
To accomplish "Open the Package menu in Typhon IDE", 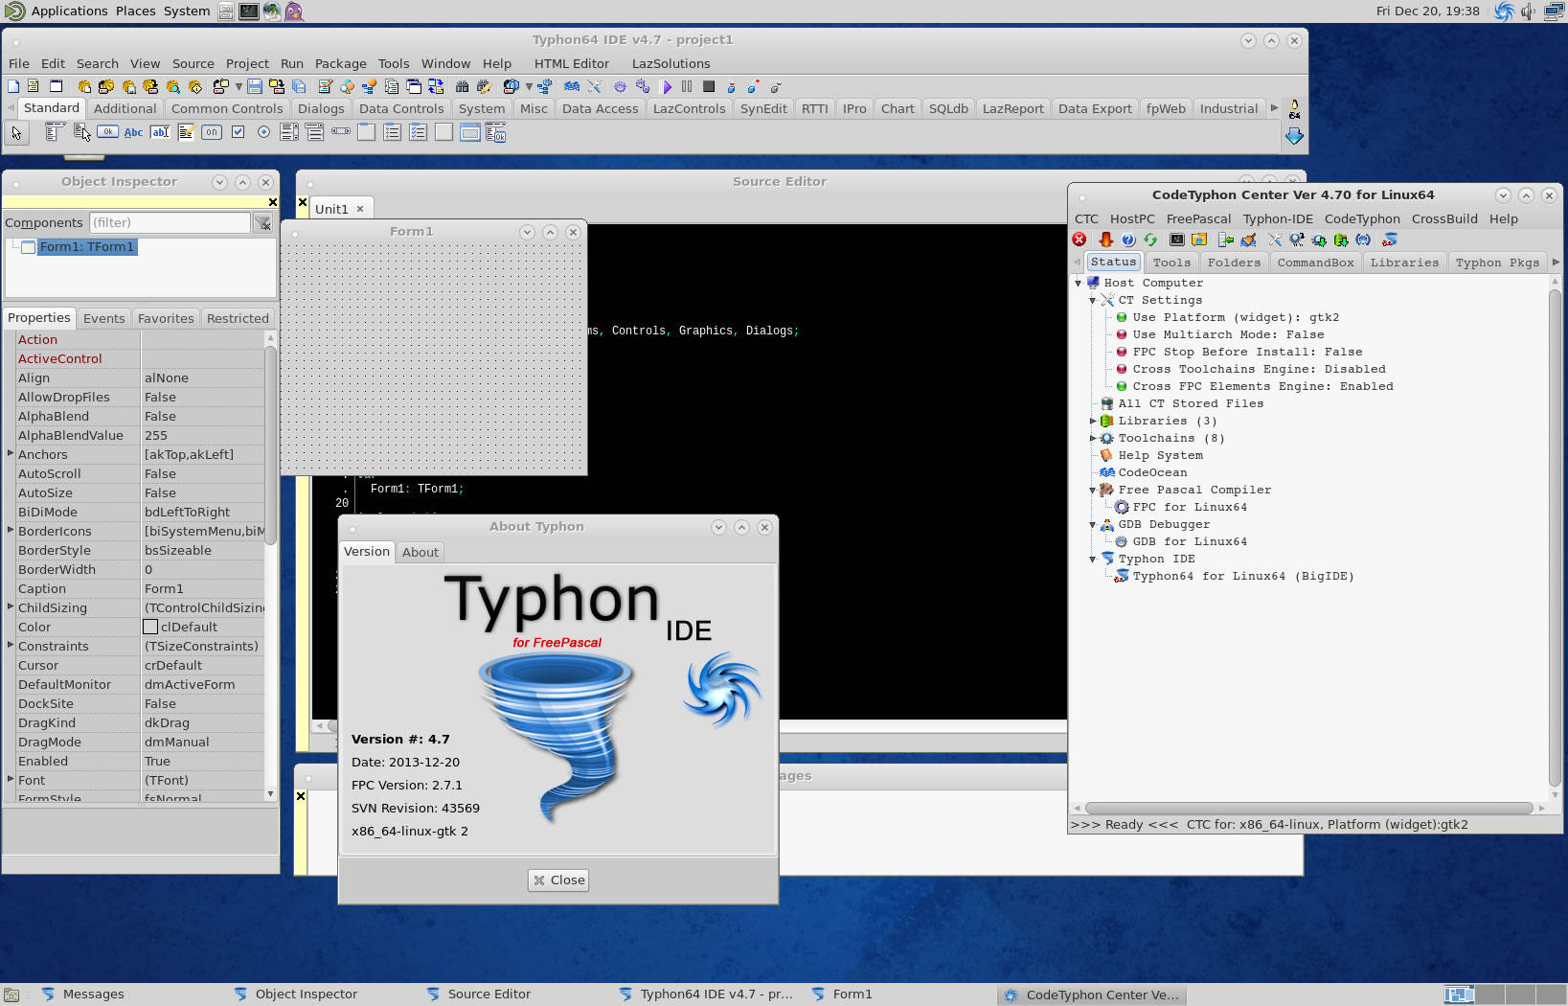I will pyautogui.click(x=340, y=63).
